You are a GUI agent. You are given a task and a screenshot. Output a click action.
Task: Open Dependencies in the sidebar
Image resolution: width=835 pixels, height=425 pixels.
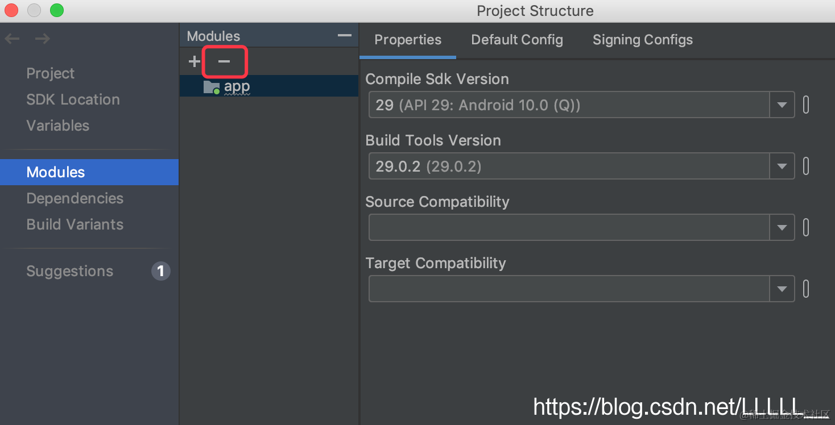pyautogui.click(x=75, y=198)
